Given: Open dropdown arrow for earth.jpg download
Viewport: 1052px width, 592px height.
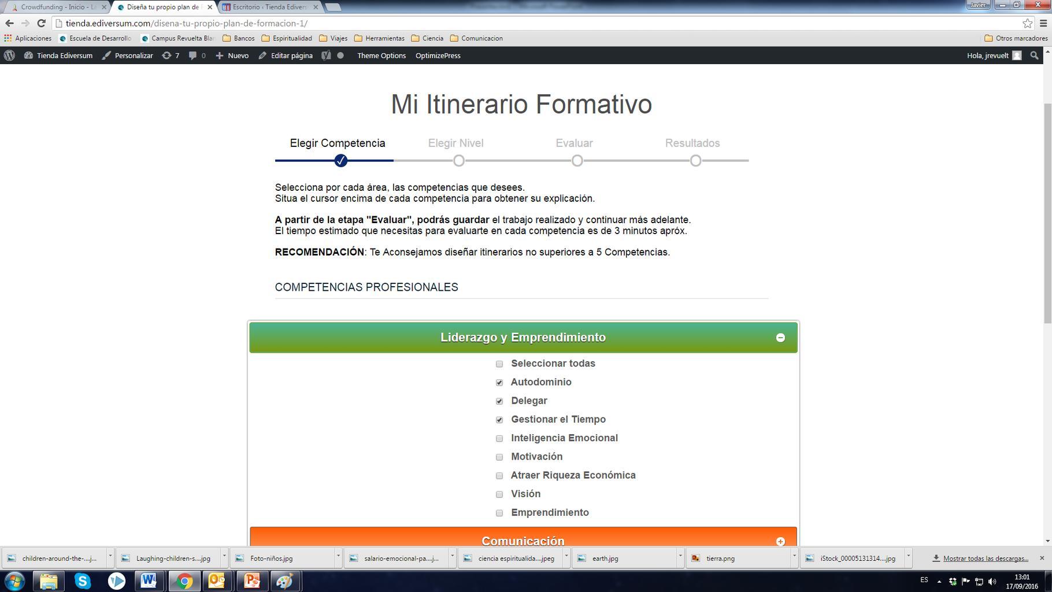Looking at the screenshot, I should click(x=680, y=557).
